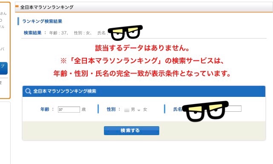The height and width of the screenshot is (164, 273).
Task: Click the 年齢 input field showing 37
Action: (69, 110)
